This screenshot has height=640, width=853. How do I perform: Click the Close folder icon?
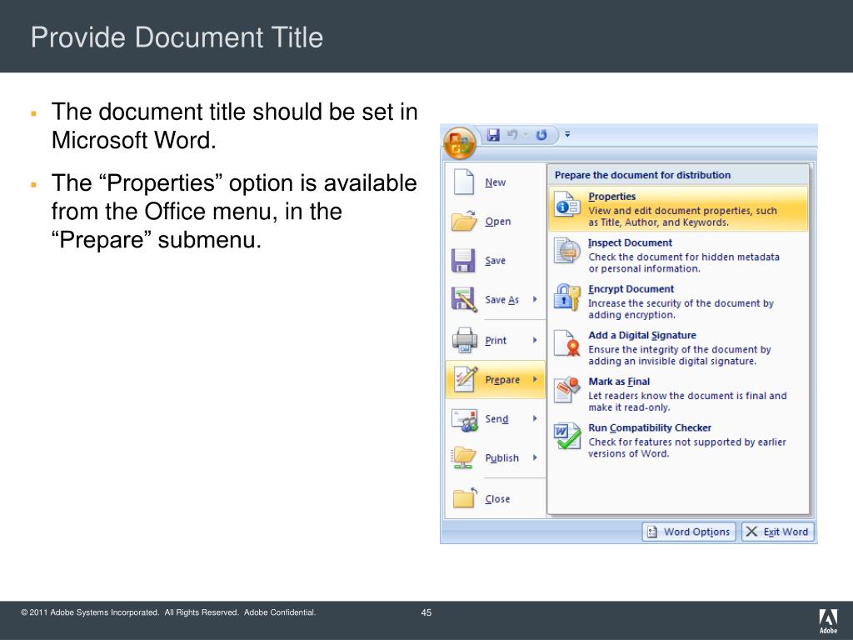pos(465,497)
